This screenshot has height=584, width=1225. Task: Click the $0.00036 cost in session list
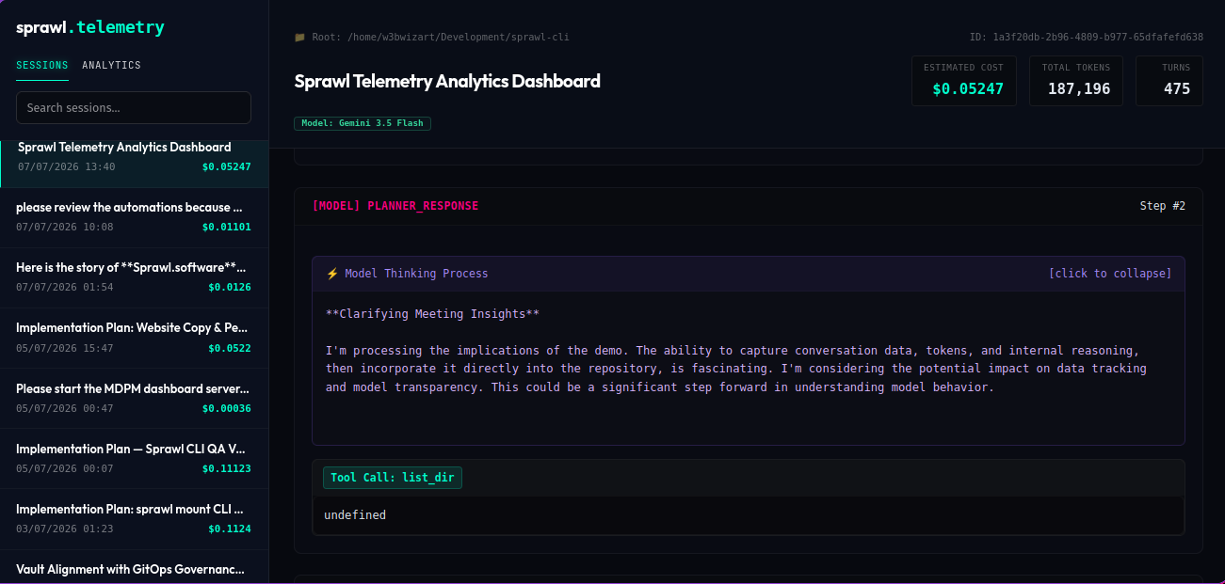tap(227, 409)
